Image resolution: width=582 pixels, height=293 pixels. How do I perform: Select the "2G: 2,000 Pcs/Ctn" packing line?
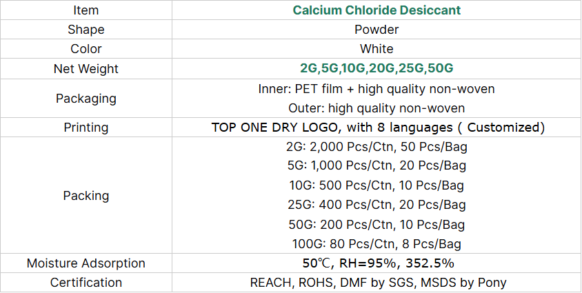(377, 147)
